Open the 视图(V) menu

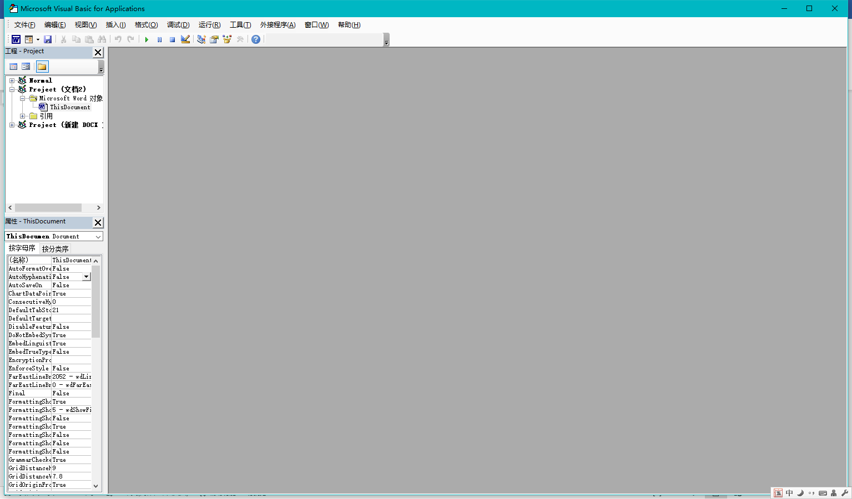pos(85,25)
